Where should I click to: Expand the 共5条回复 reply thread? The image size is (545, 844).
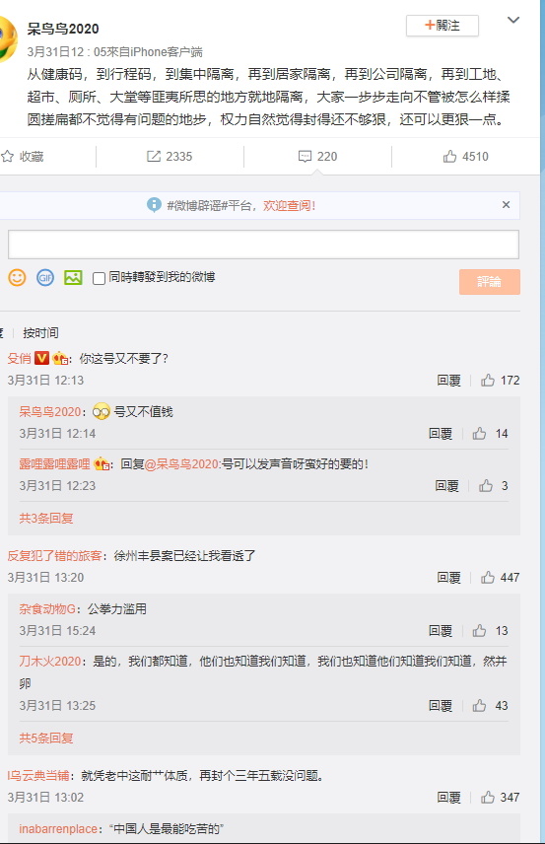tap(46, 738)
